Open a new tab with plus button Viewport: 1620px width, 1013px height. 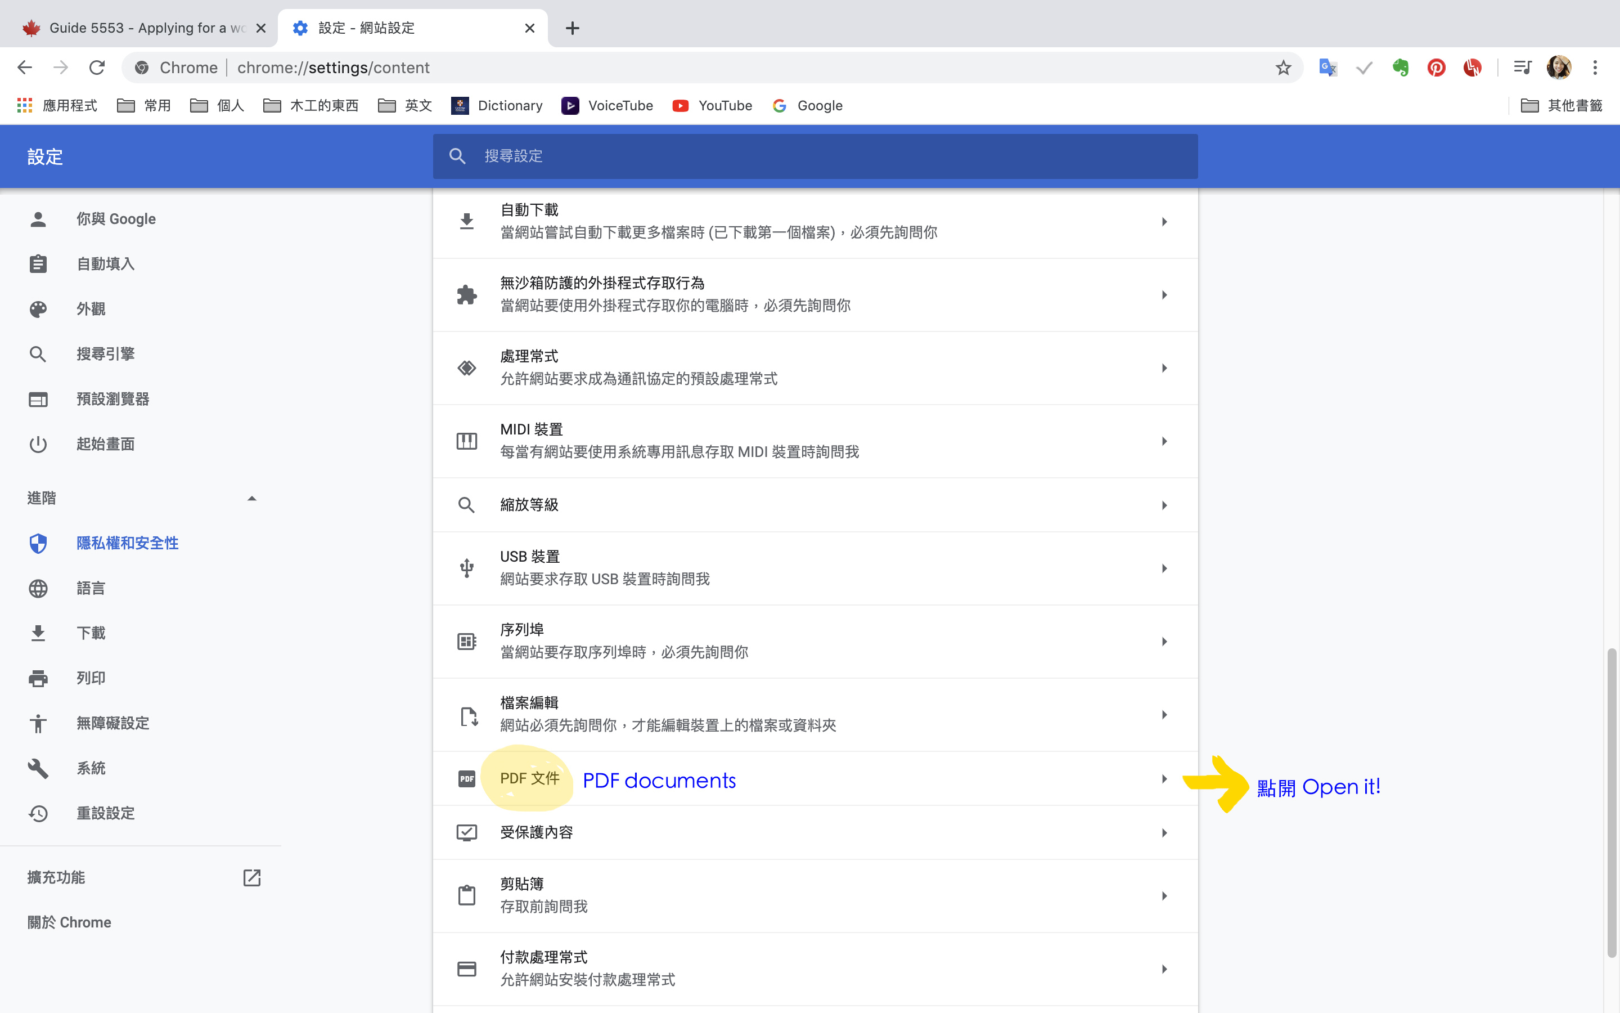[571, 28]
